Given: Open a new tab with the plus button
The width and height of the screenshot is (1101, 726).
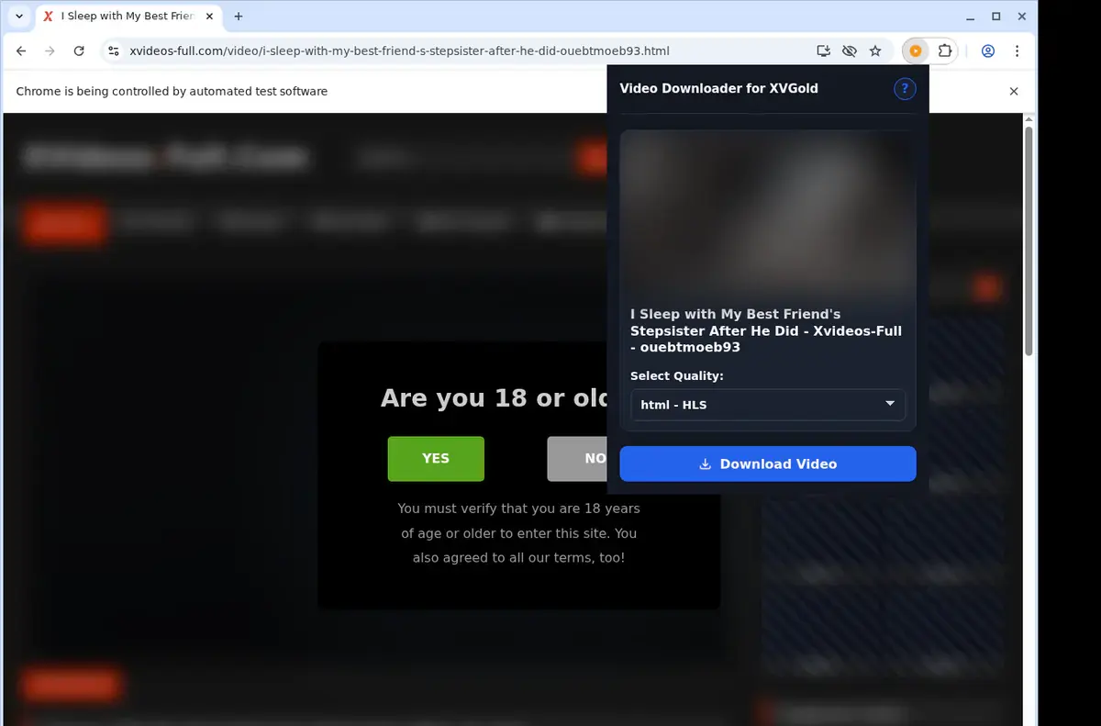Looking at the screenshot, I should 239,17.
